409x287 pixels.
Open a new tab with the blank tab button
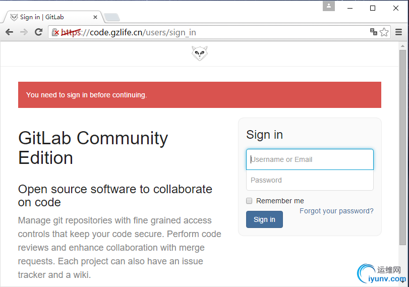(112, 17)
